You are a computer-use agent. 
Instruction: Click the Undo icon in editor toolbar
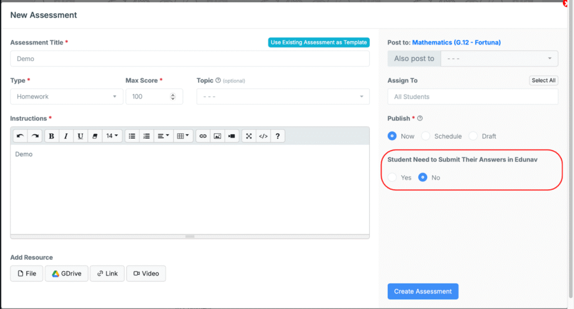(x=20, y=136)
